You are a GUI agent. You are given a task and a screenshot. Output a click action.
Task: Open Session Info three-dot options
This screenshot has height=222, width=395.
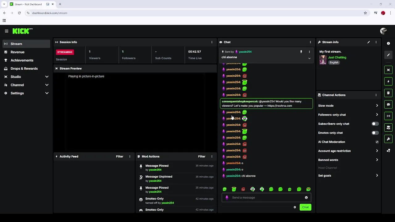point(212,42)
